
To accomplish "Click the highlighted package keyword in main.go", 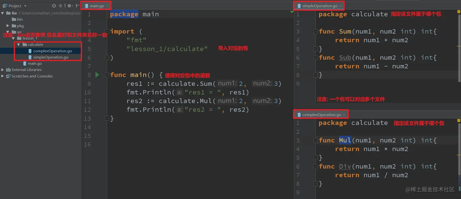I will 124,14.
